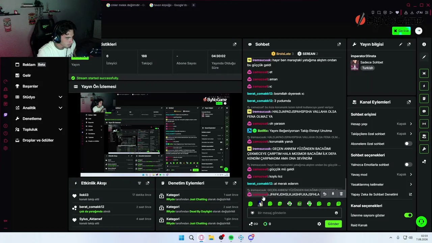Open Yapay Zeka ile Sohbet Denetimi link

click(381, 194)
